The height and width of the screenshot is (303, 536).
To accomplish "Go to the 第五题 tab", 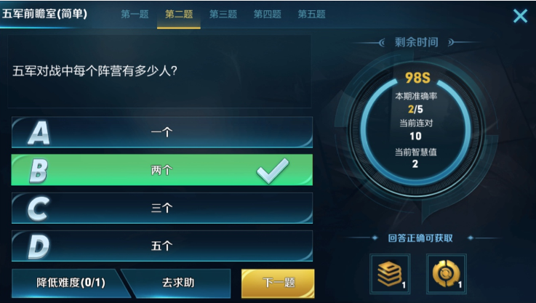I will [x=311, y=15].
